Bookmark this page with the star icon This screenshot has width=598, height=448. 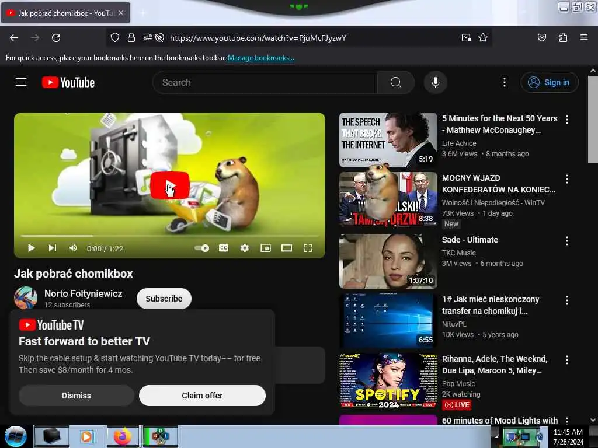tap(483, 37)
